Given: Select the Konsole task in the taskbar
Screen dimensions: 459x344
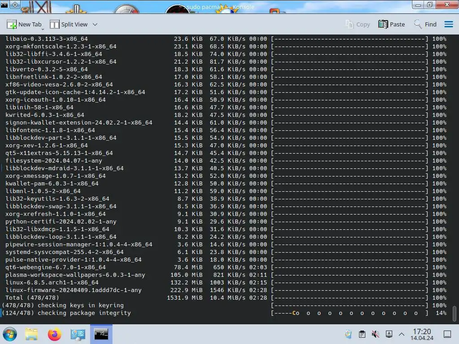Looking at the screenshot, I should 101,334.
